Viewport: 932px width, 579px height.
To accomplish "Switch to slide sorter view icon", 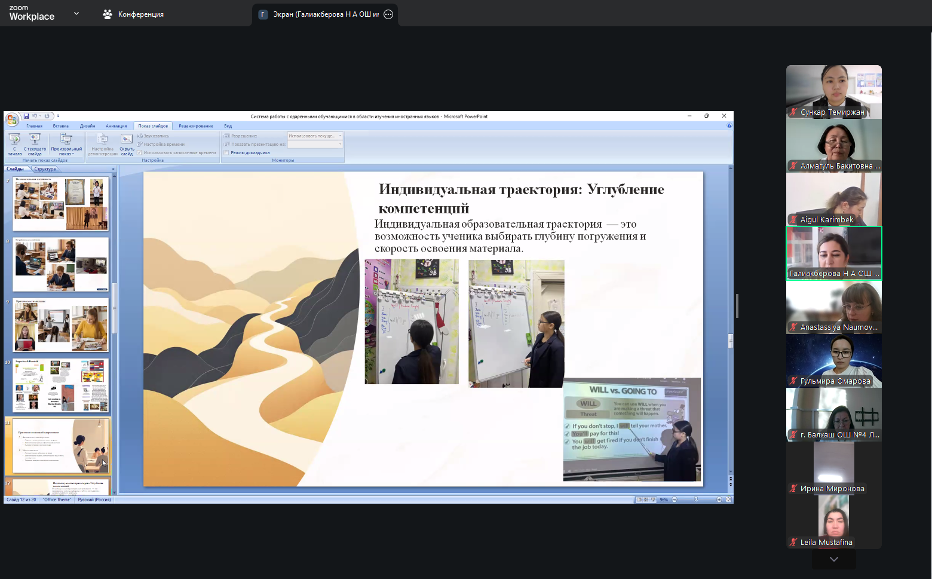I will coord(646,500).
